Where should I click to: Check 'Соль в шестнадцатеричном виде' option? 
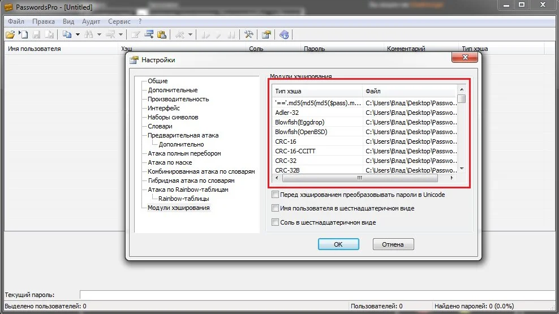276,222
